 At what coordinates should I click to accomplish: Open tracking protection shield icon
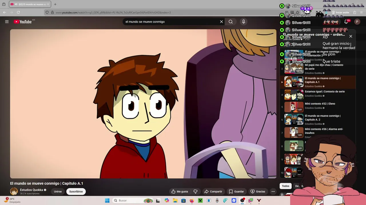coord(47,13)
